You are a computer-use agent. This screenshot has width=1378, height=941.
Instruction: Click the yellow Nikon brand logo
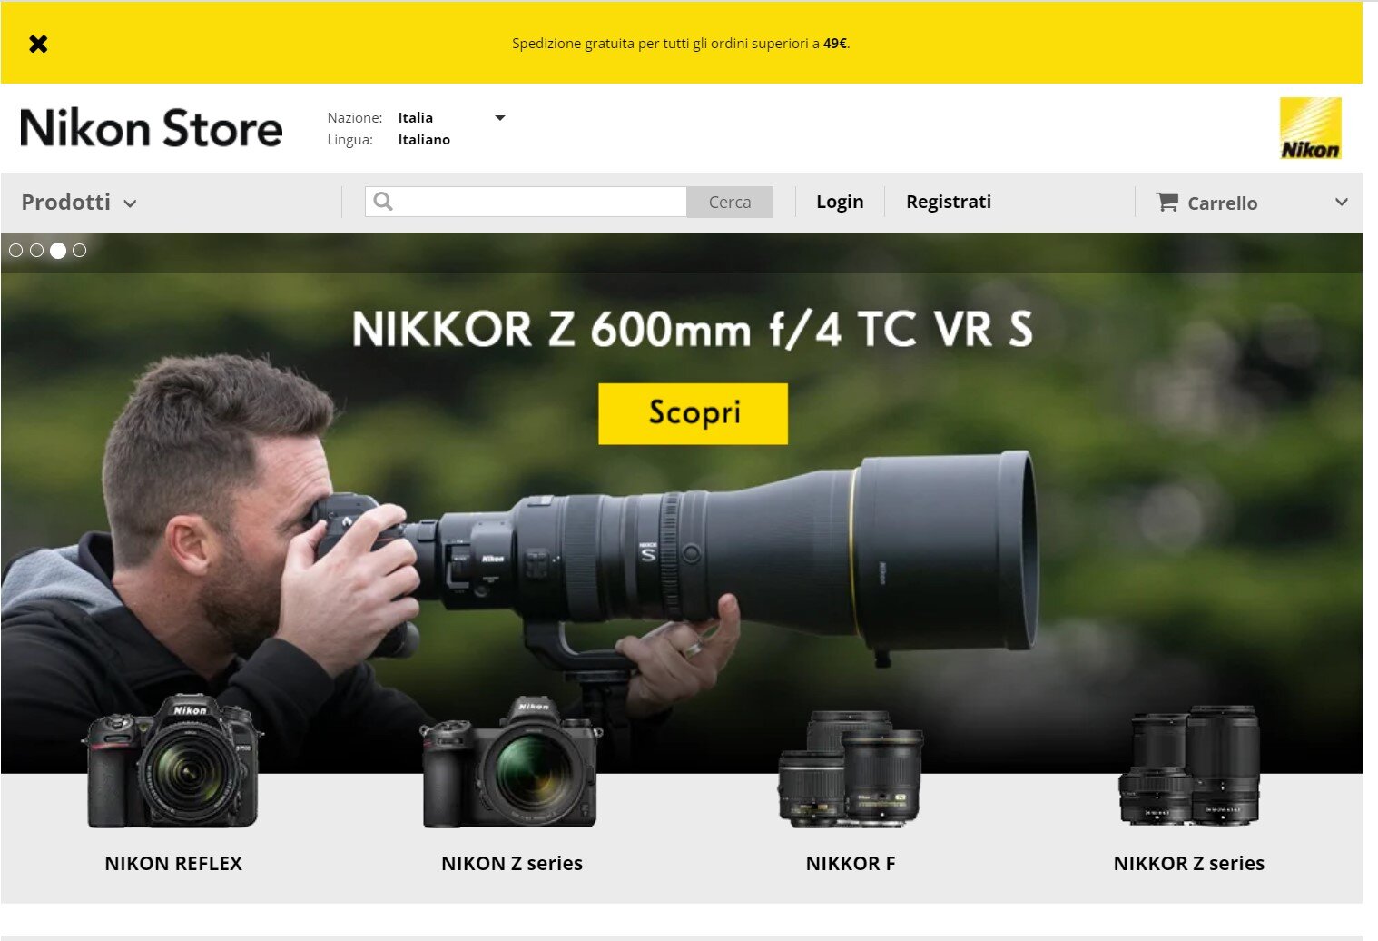coord(1310,128)
